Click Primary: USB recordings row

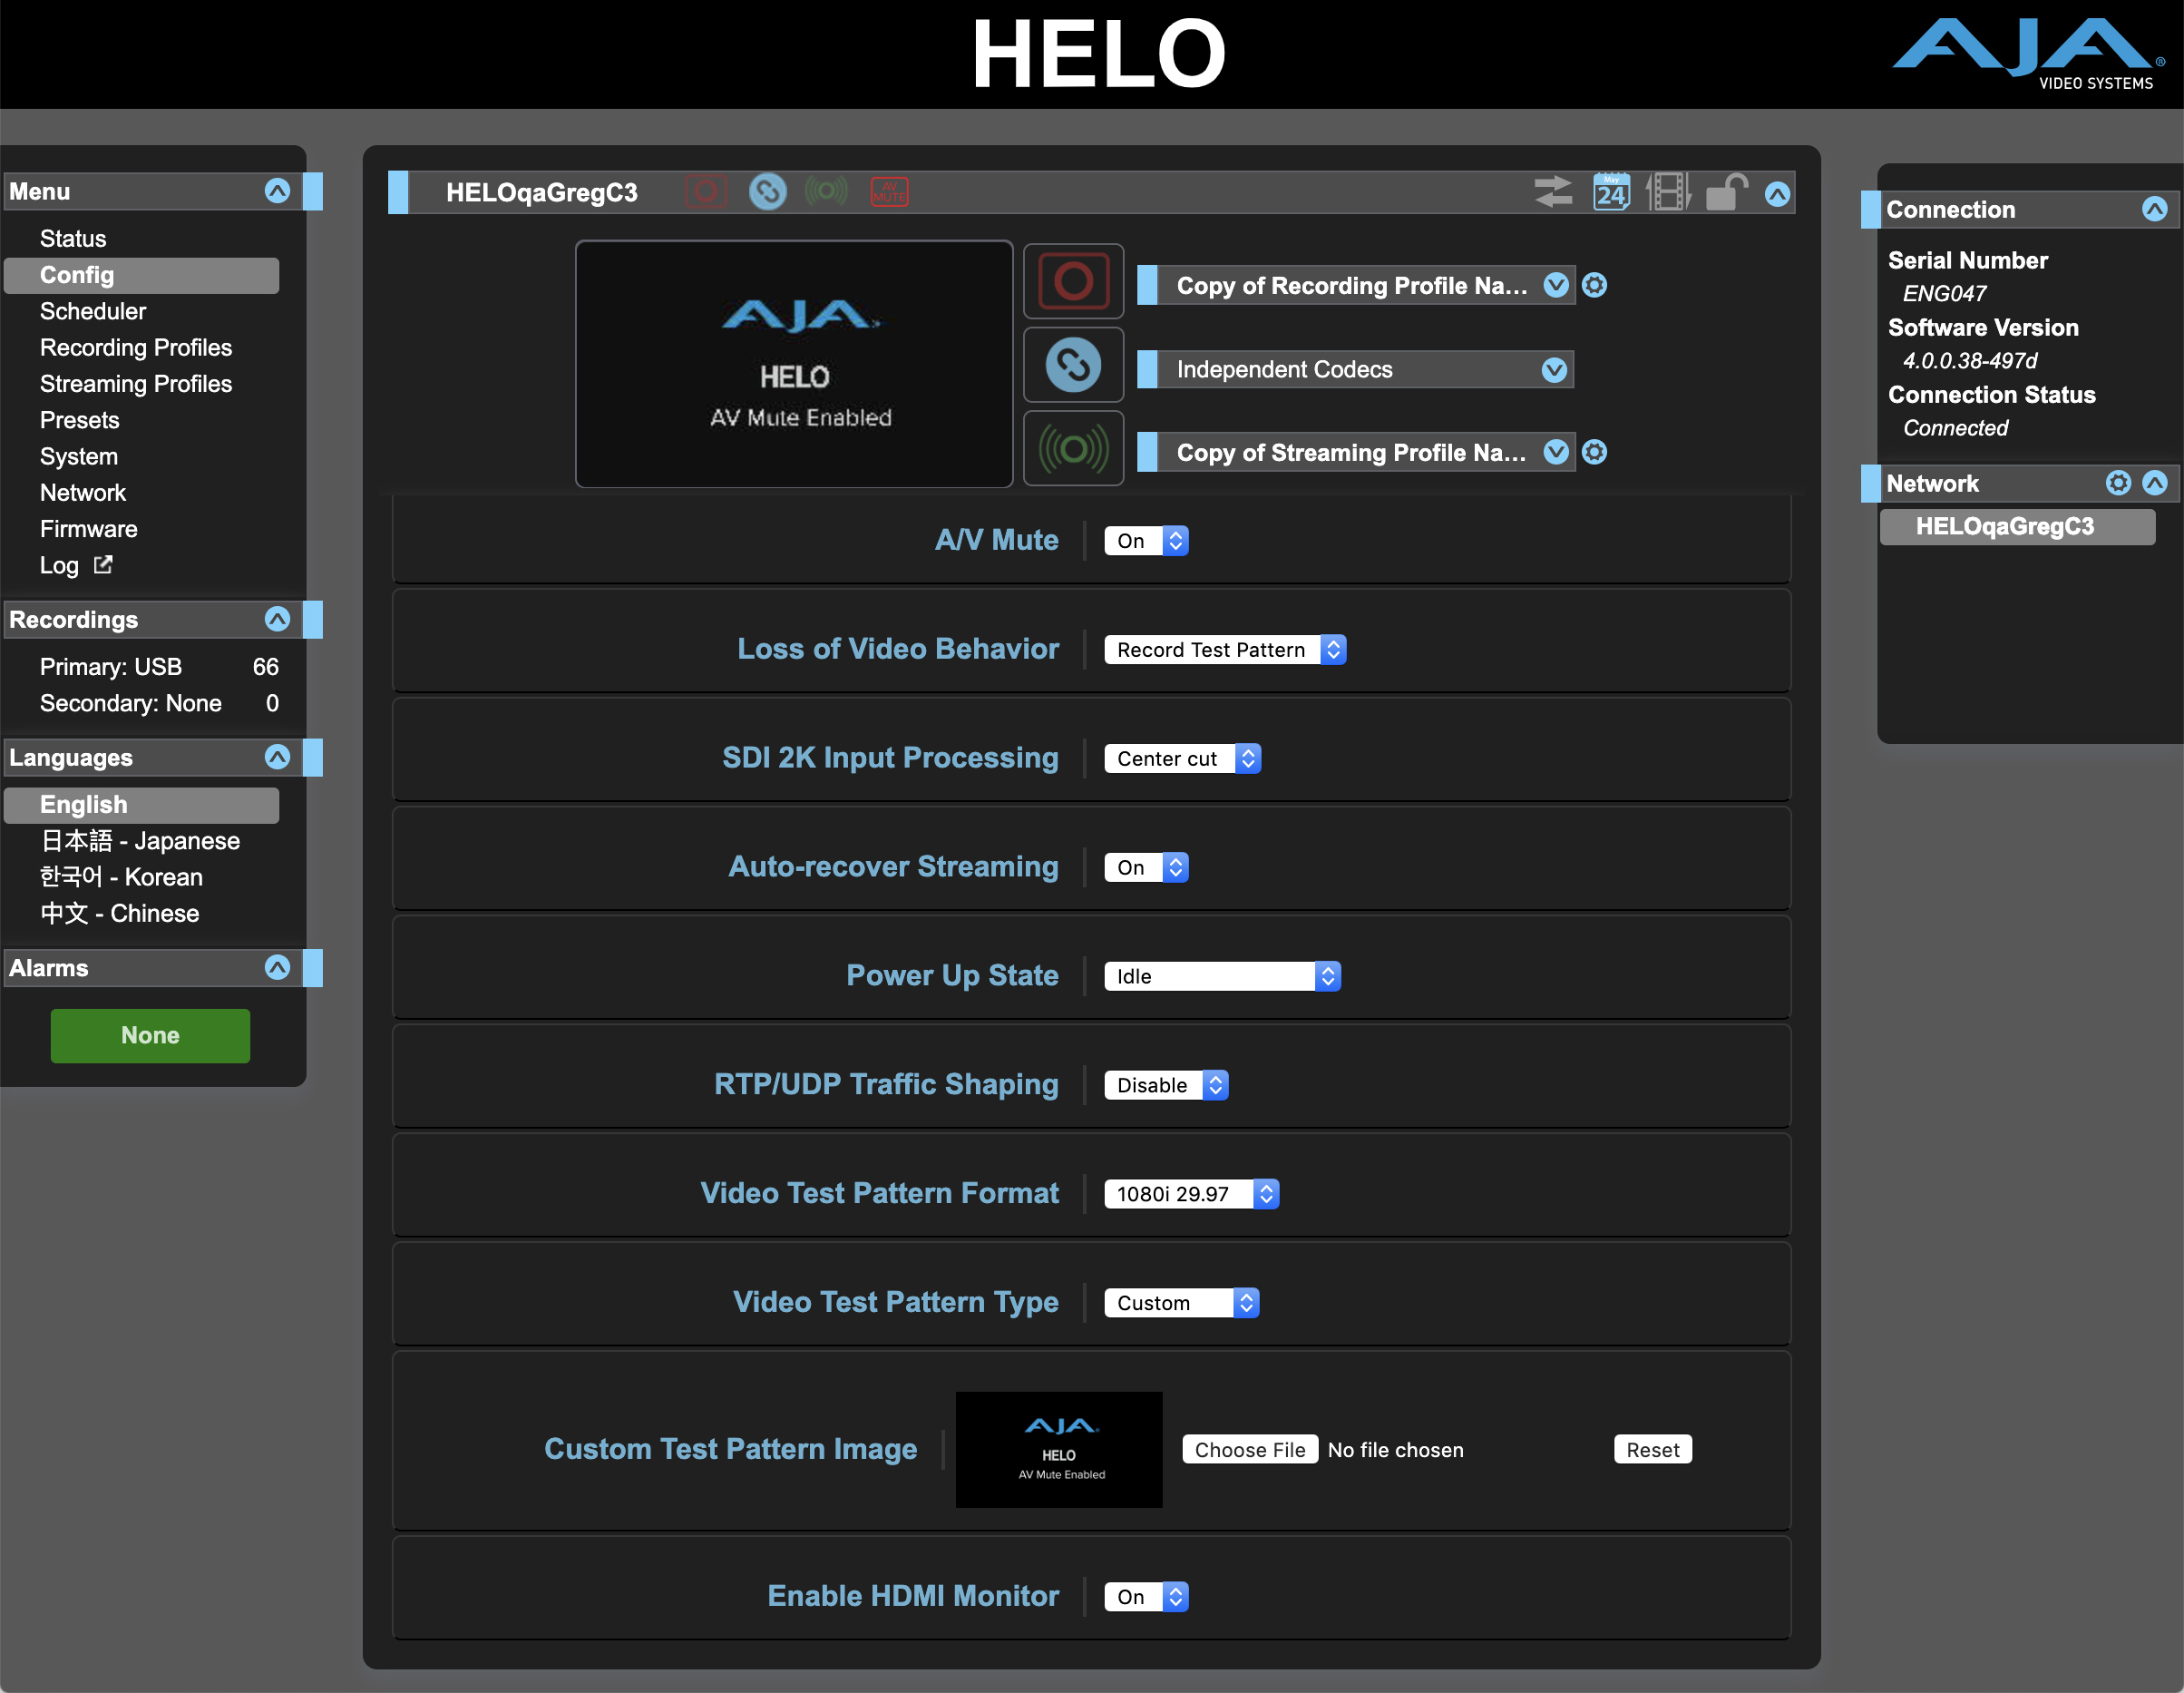[x=158, y=666]
